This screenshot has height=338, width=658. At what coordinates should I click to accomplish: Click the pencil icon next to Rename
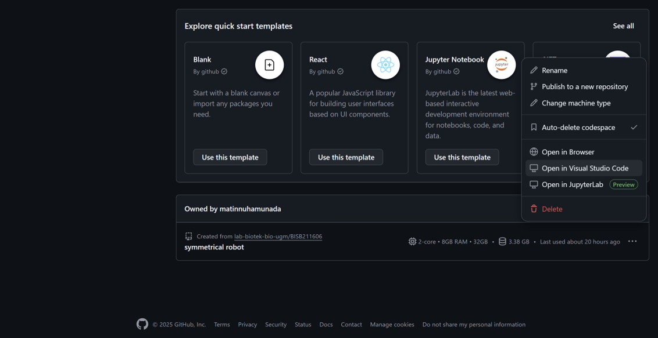[534, 70]
